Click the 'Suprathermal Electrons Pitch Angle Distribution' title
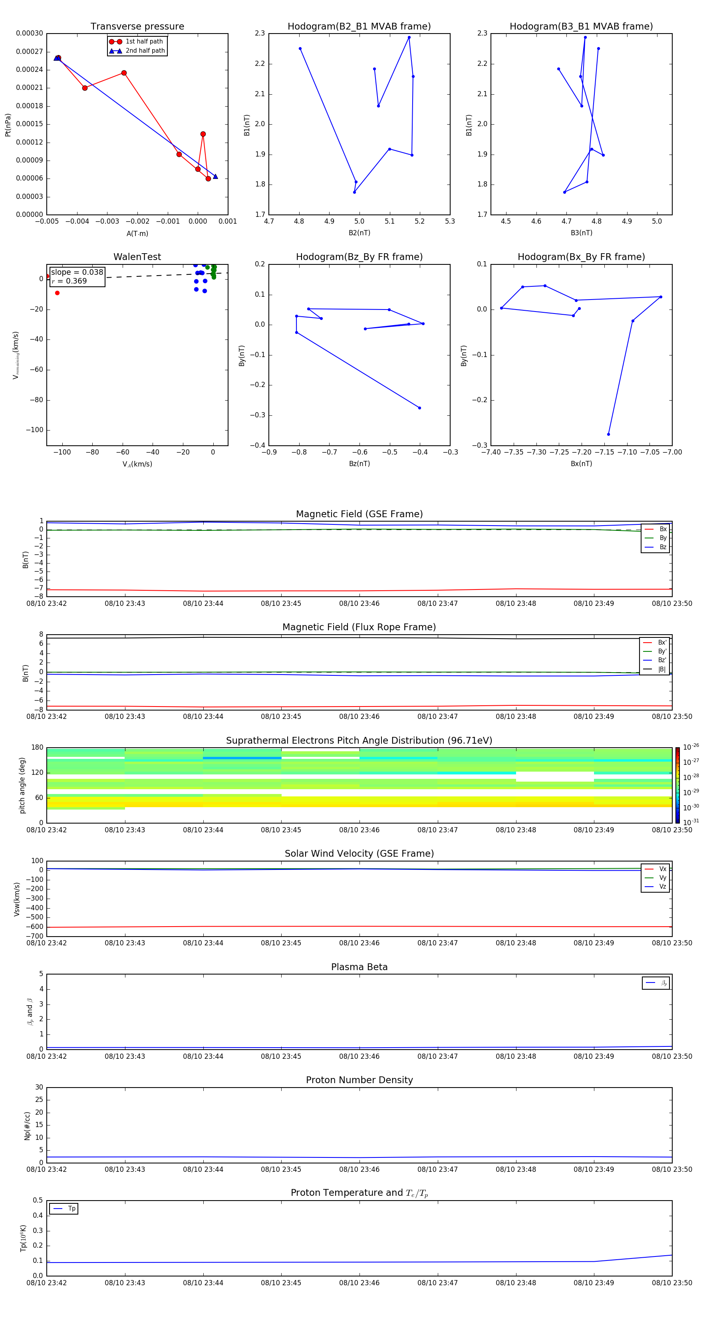Image resolution: width=719 pixels, height=1318 pixels. tap(359, 741)
